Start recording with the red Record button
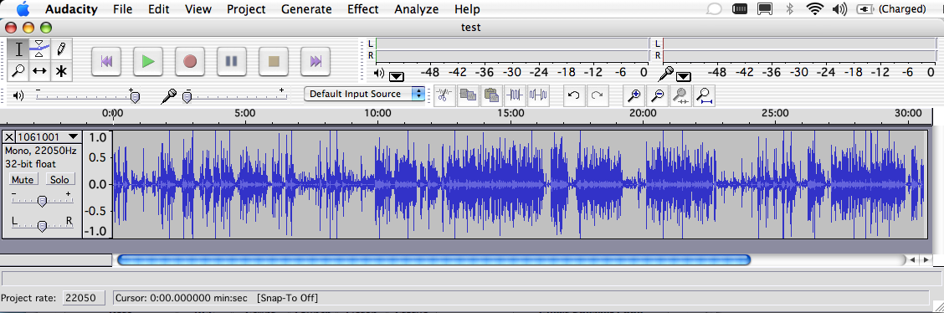The image size is (944, 313). click(190, 61)
